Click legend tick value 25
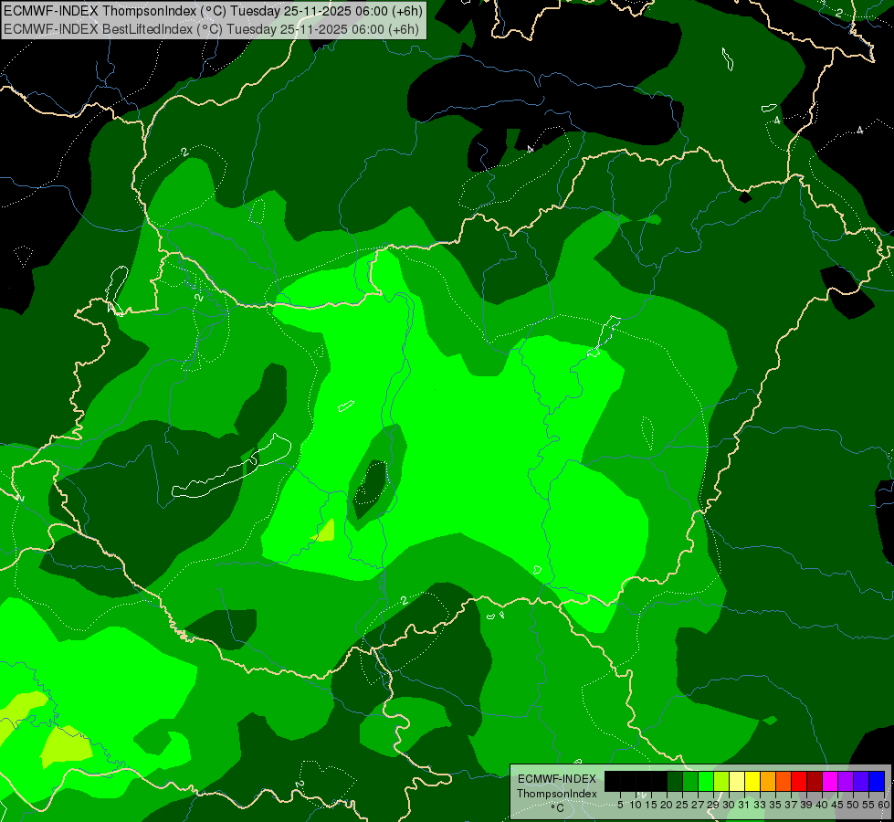 click(682, 805)
